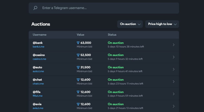Click the TON icon beside 31,500
Viewport: 204px width, 112px height.
(78, 67)
